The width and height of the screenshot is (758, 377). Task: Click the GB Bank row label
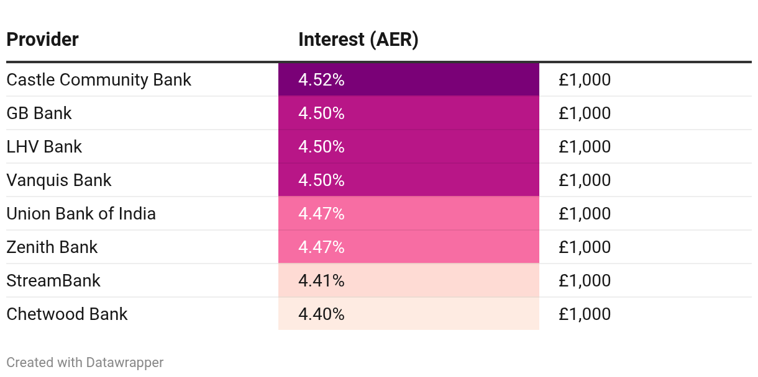pos(39,113)
